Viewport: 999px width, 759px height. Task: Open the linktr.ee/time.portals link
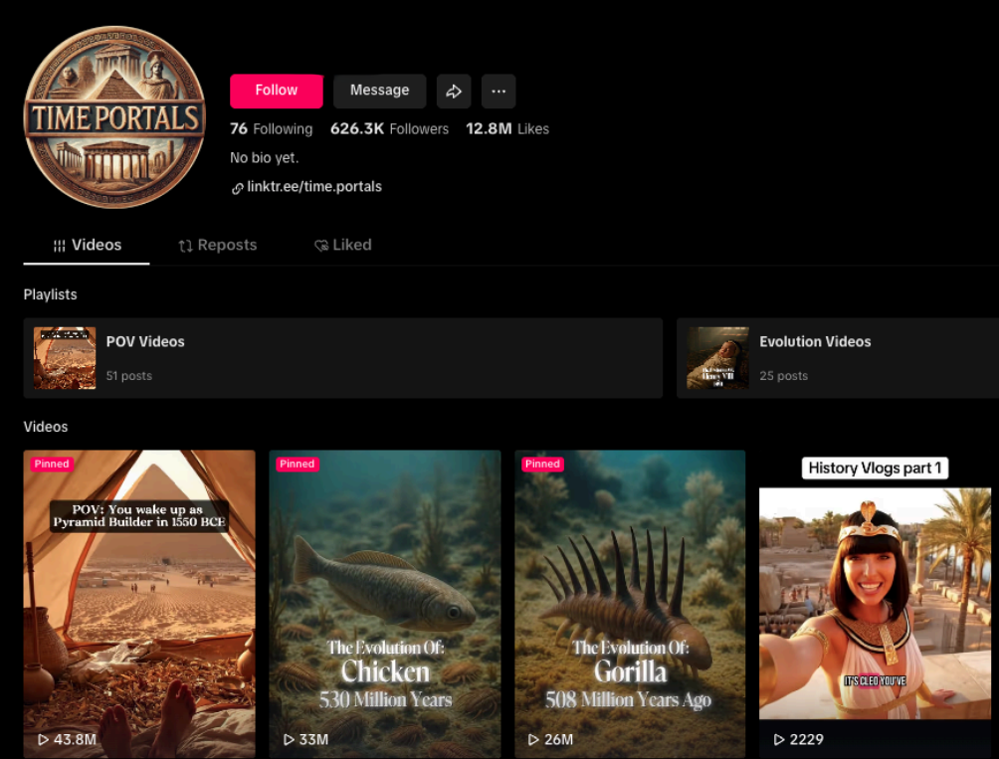point(314,187)
